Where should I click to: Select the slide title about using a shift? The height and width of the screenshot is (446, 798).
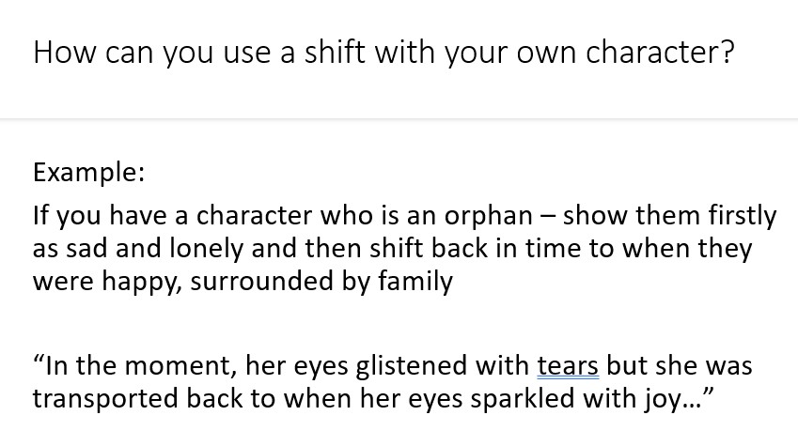coord(383,53)
